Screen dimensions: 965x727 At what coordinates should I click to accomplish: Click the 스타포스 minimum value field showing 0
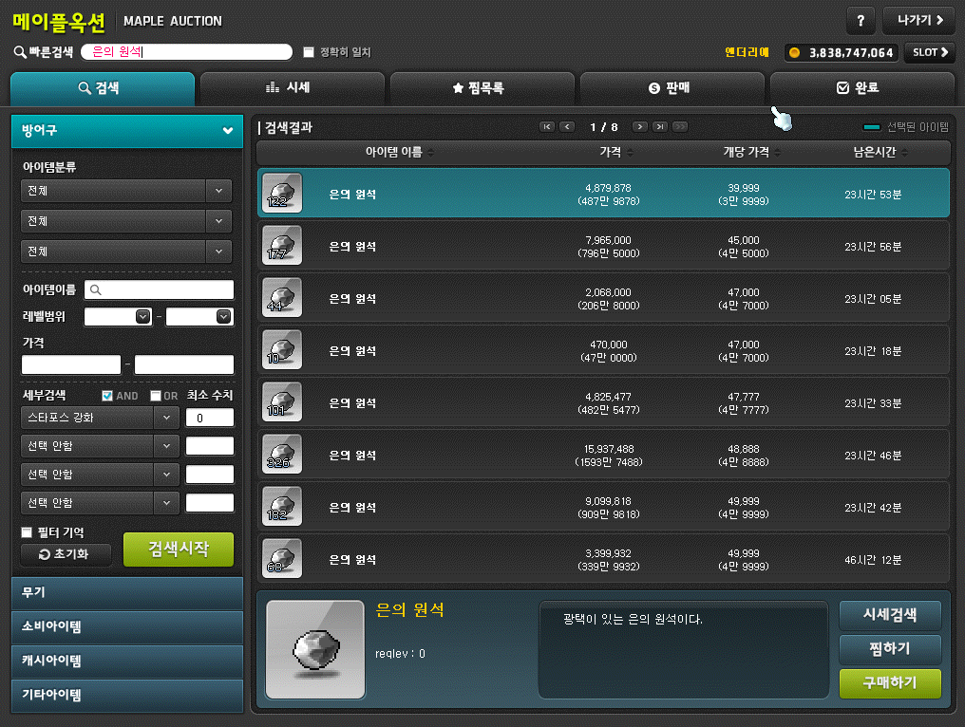point(210,419)
